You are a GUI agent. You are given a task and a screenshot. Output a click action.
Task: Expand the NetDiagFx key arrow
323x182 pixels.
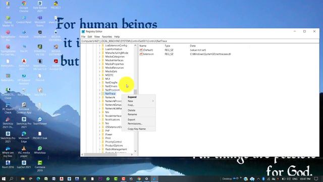tap(100, 82)
